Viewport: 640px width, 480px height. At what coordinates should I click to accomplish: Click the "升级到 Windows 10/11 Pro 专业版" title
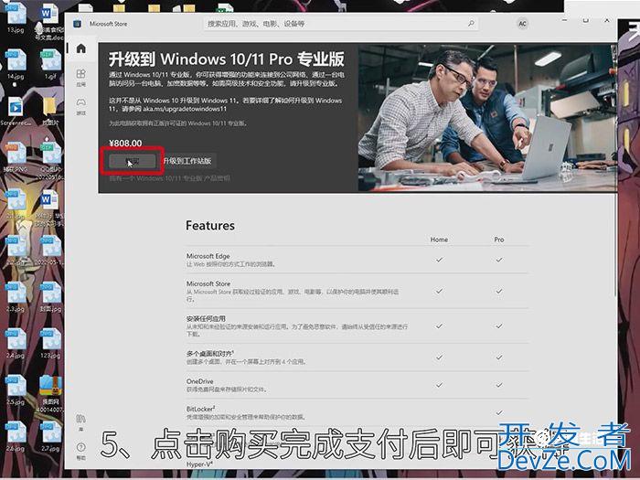[226, 59]
